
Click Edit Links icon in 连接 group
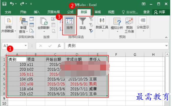(x=54, y=31)
